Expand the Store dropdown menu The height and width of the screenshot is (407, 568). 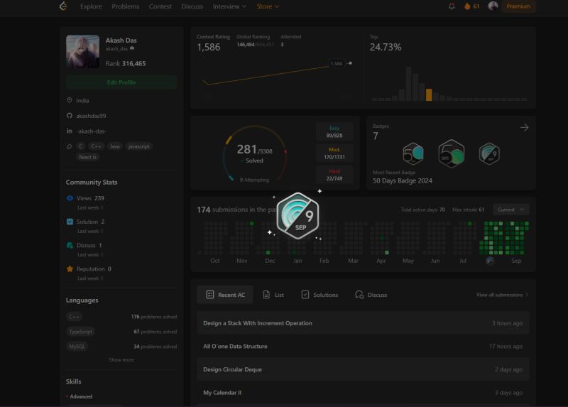click(268, 6)
